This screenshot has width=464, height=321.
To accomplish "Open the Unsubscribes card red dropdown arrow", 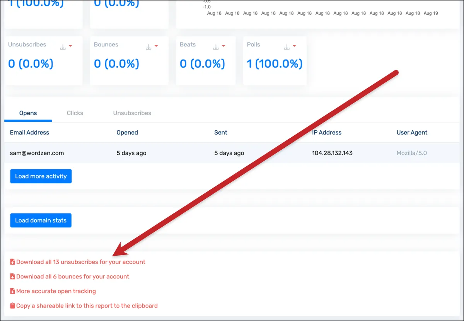I will (70, 46).
